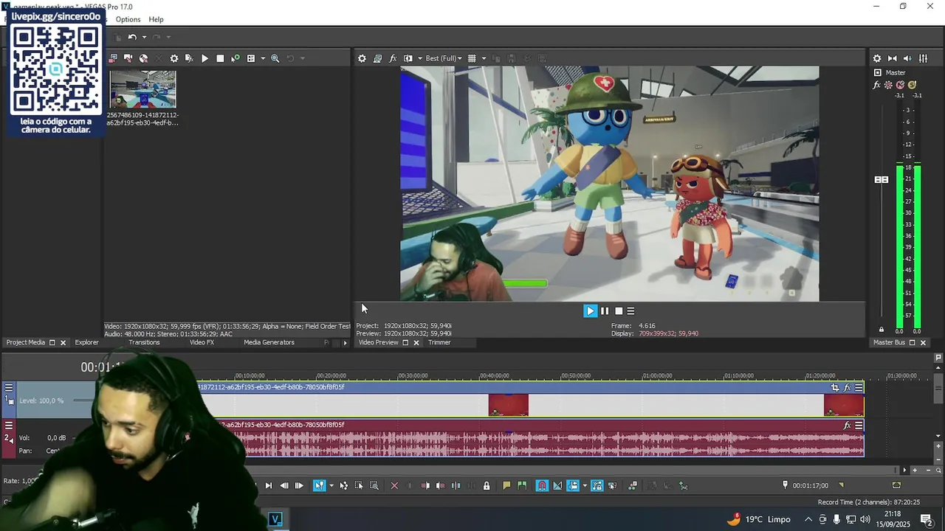This screenshot has height=531, width=945.
Task: Switch to the Explorer tab
Action: coord(86,342)
